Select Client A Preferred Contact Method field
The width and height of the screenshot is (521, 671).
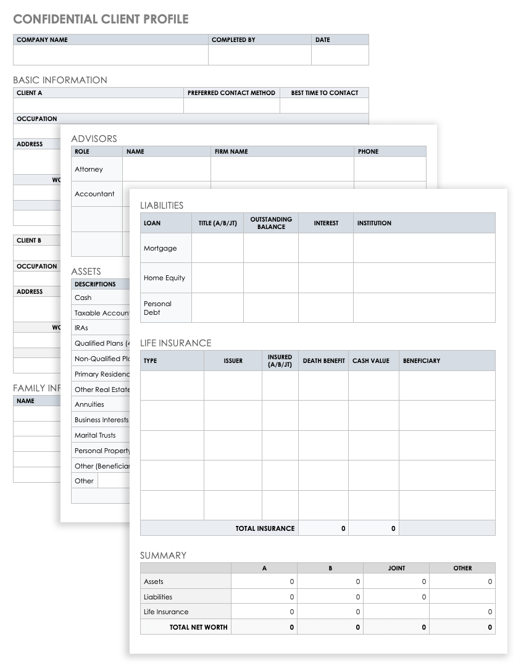coord(231,106)
